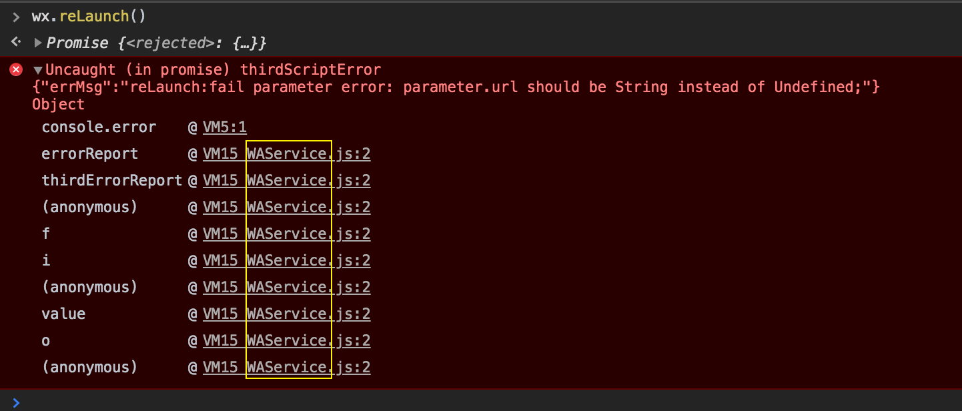The image size is (962, 411).
Task: Click the return-value arrow icon before Promise
Action: (x=16, y=43)
